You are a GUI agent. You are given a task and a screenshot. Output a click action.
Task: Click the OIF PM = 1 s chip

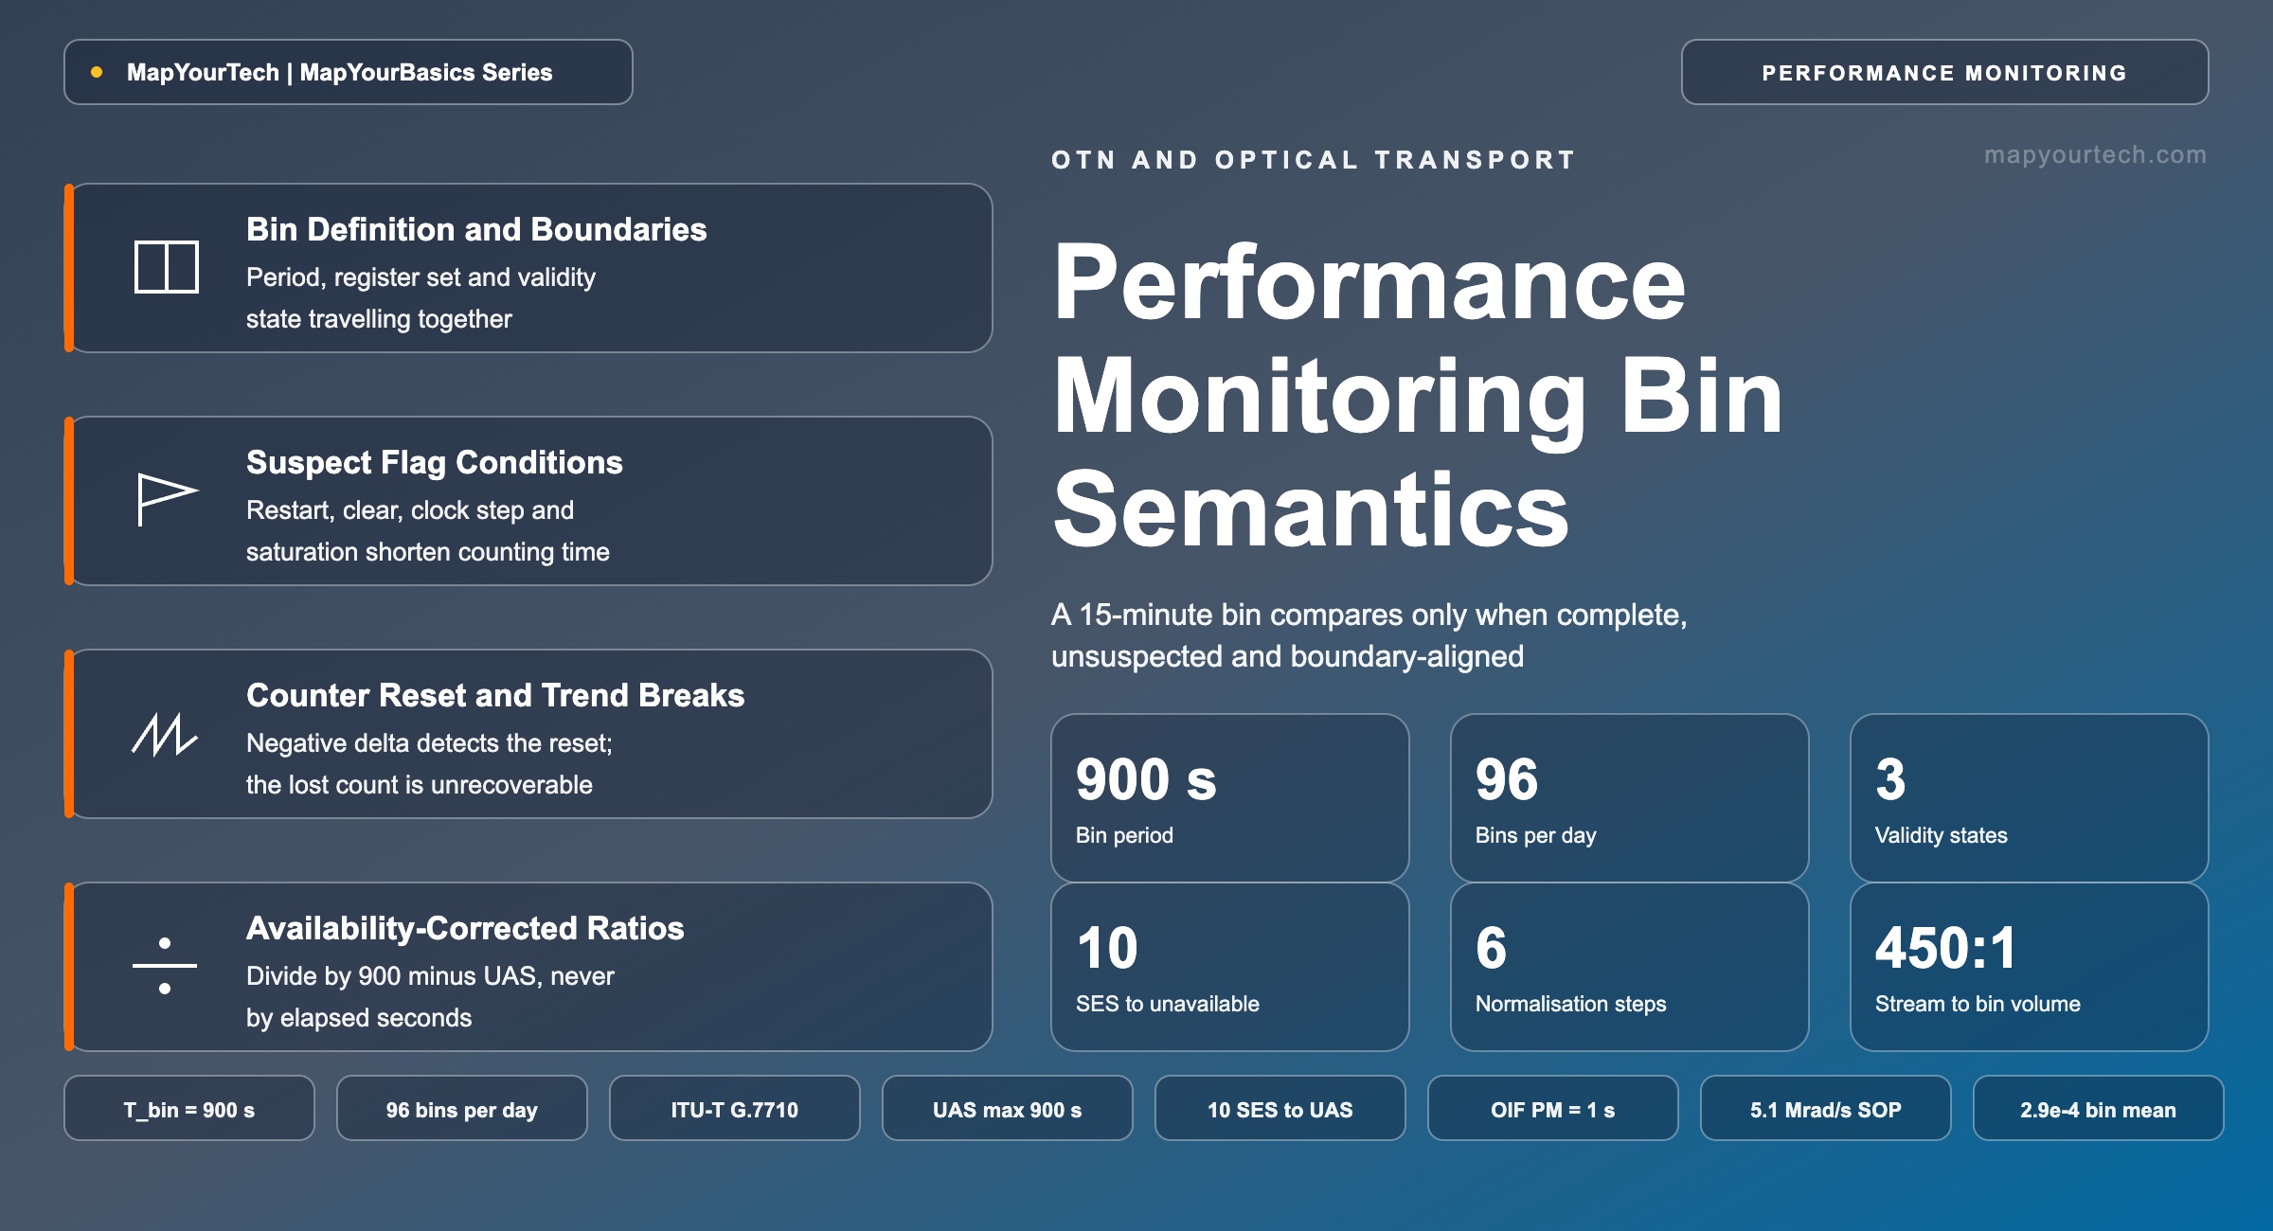click(x=1553, y=1109)
